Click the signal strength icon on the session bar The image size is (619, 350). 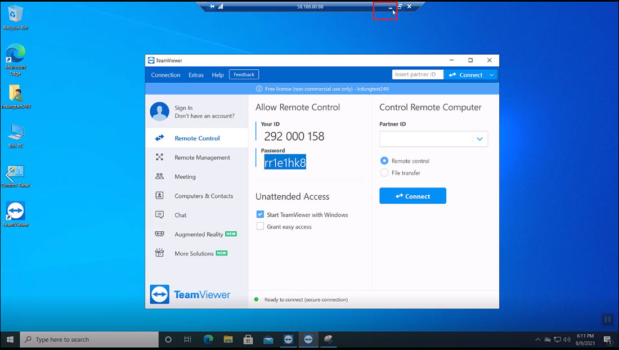click(220, 6)
